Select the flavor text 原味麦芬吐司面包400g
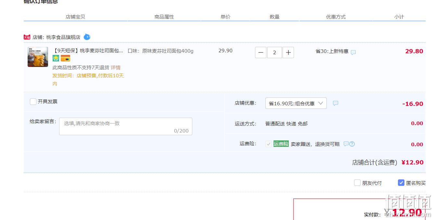The width and height of the screenshot is (434, 220). click(168, 51)
